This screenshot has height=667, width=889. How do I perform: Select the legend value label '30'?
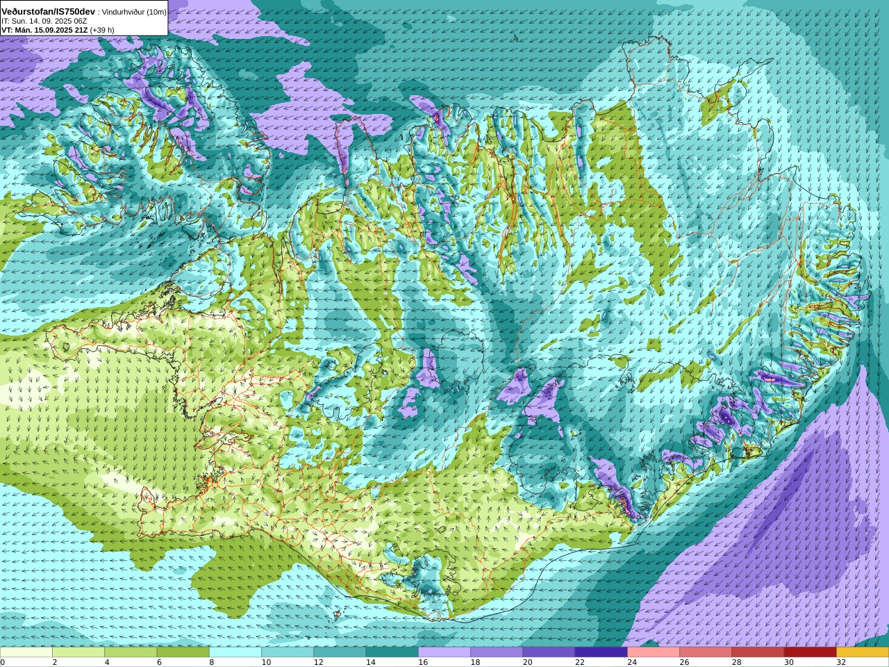point(788,662)
